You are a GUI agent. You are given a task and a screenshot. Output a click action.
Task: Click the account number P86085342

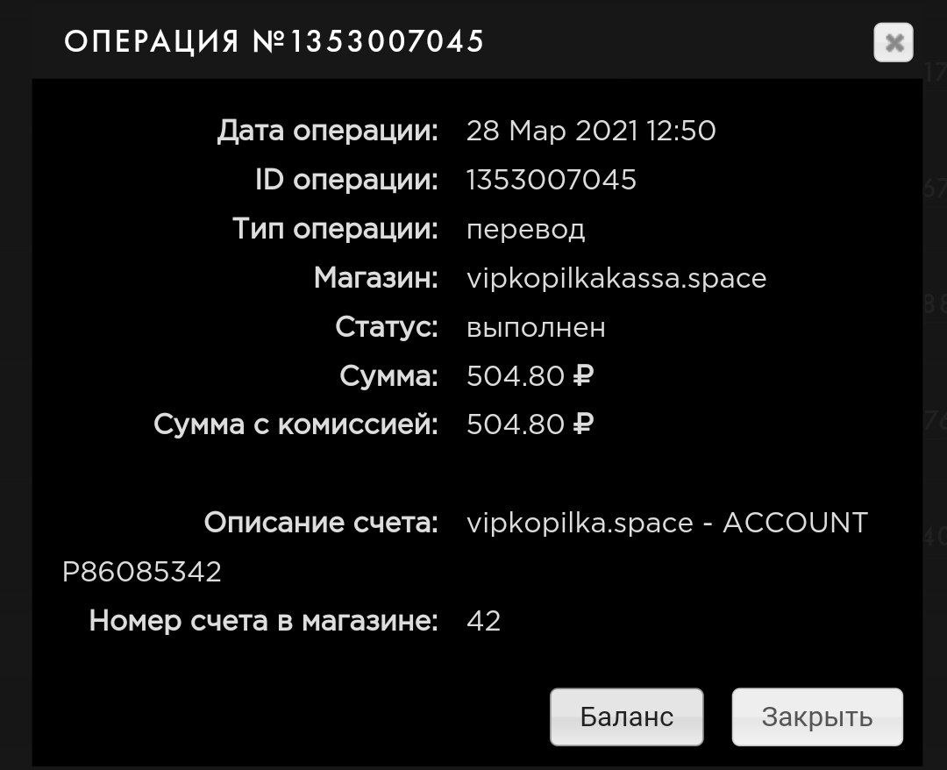pyautogui.click(x=142, y=573)
